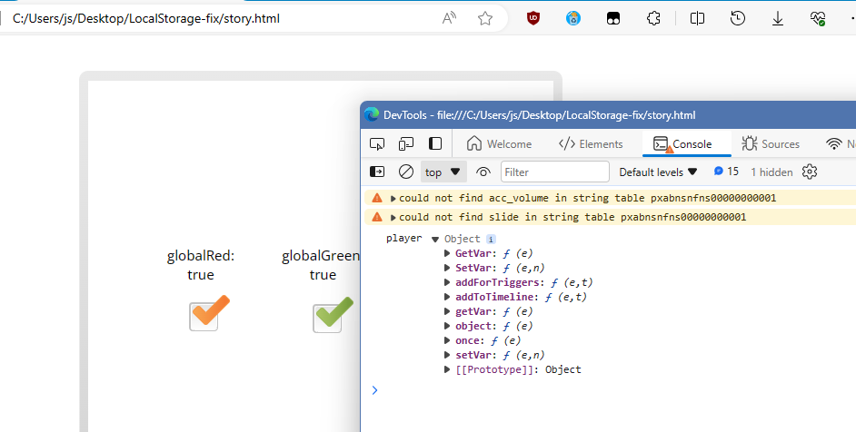The width and height of the screenshot is (856, 432).
Task: Open the console settings gear
Action: (x=810, y=172)
